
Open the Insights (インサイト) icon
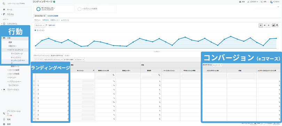tap(271, 2)
